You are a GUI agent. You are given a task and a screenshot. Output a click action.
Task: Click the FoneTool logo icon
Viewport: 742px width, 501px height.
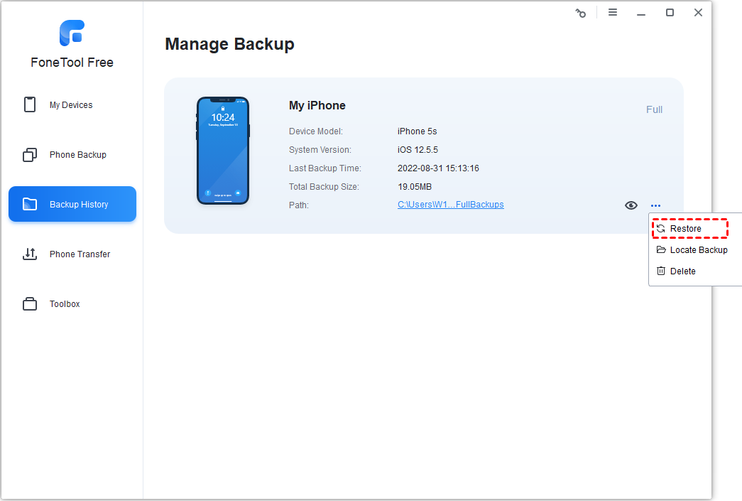pyautogui.click(x=72, y=33)
